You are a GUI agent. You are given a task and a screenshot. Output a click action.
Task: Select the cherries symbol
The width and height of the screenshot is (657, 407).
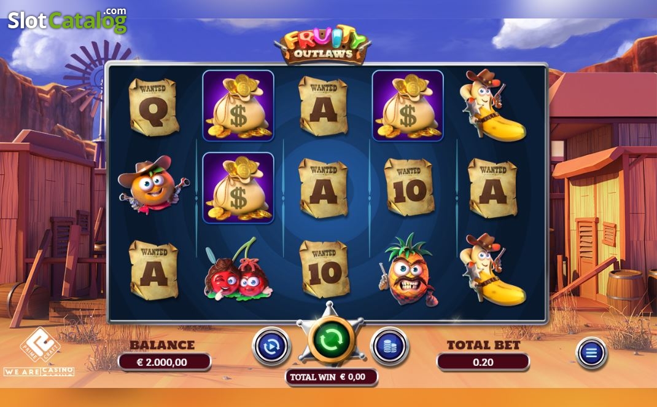238,269
